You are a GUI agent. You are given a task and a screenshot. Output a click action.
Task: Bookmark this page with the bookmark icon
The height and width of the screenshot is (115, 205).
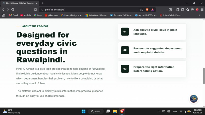pyautogui.click(x=35, y=10)
